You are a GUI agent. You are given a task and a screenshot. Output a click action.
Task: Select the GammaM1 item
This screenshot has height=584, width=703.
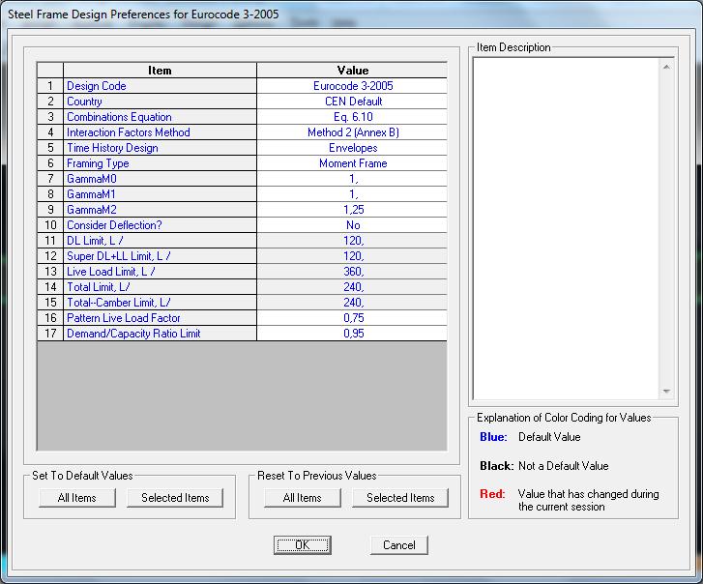click(160, 194)
